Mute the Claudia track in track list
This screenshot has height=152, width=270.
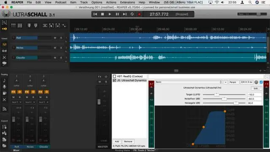[x=55, y=58]
